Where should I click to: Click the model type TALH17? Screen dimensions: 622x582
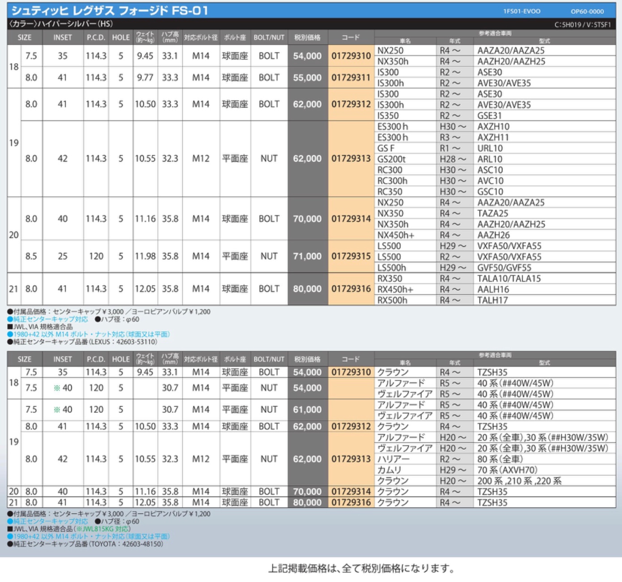[x=493, y=300]
